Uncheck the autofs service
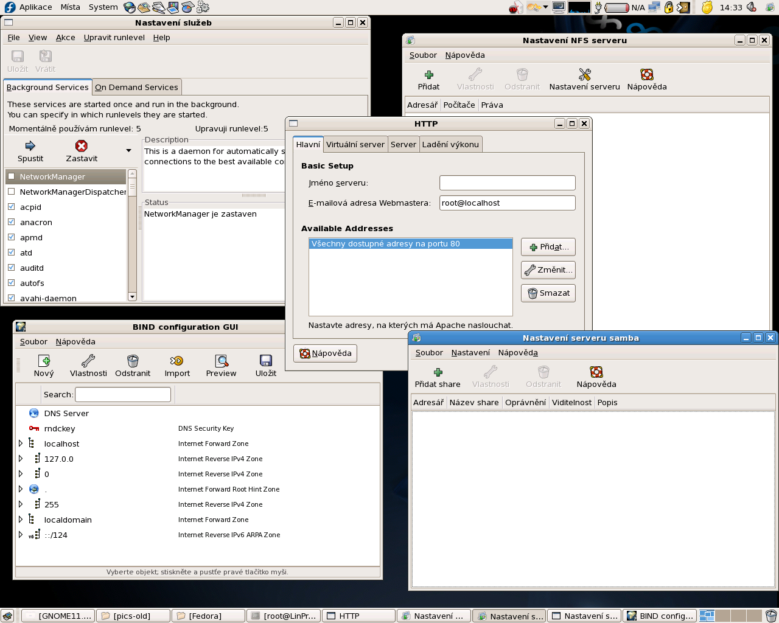This screenshot has height=623, width=779. pos(11,283)
